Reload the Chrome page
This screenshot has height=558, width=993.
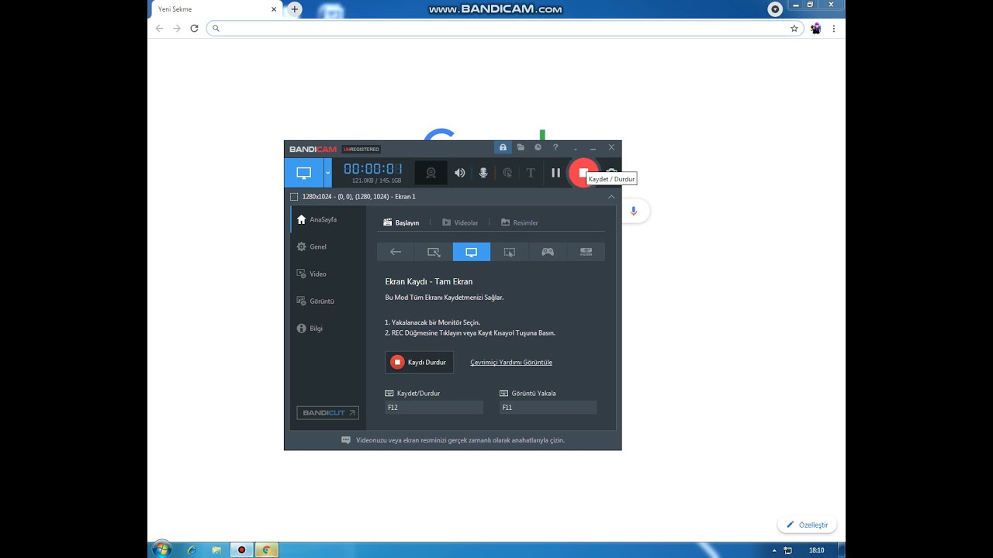(194, 28)
